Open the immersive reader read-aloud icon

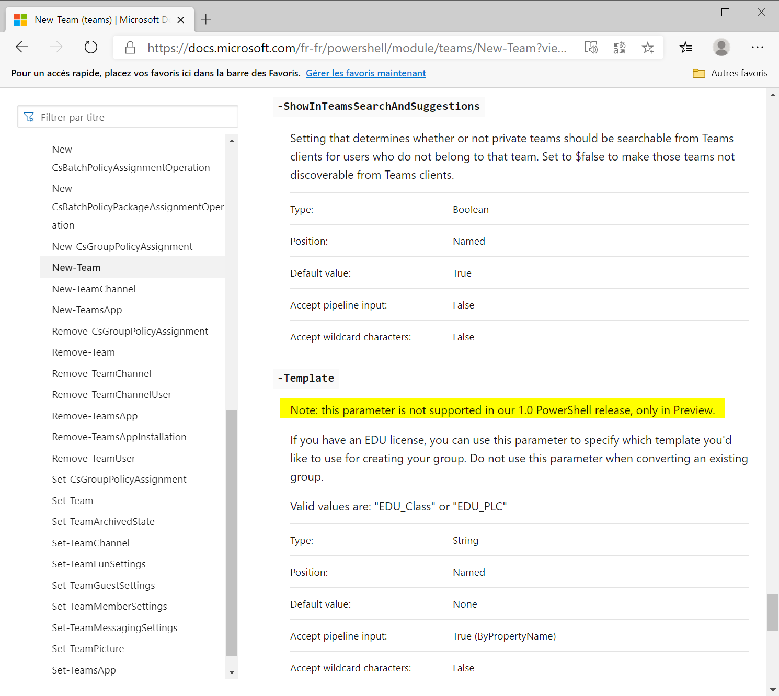click(591, 48)
